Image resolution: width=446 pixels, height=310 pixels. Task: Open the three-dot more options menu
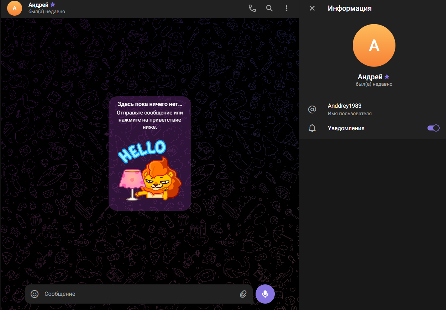point(287,8)
